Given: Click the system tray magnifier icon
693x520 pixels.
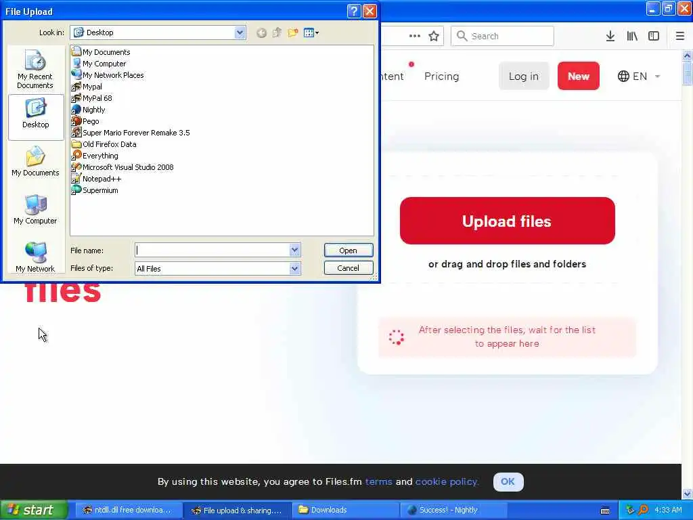Looking at the screenshot, I should coord(643,510).
